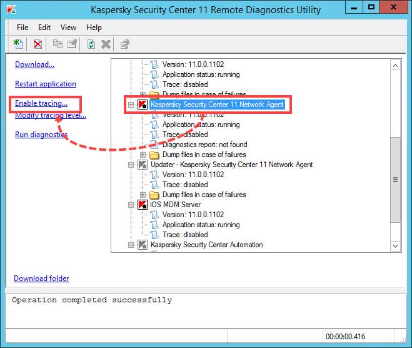
Task: Click the scroll icon beside Updater Trace: disabled
Action: tap(154, 185)
